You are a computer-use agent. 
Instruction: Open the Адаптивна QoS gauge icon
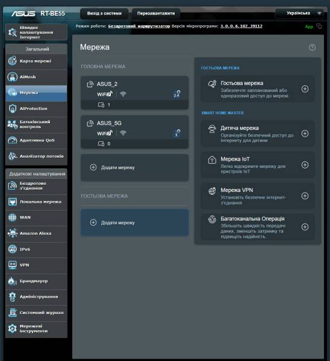coord(12,140)
